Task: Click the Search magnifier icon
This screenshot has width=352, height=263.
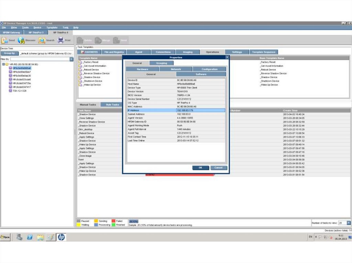Action: click(42, 40)
